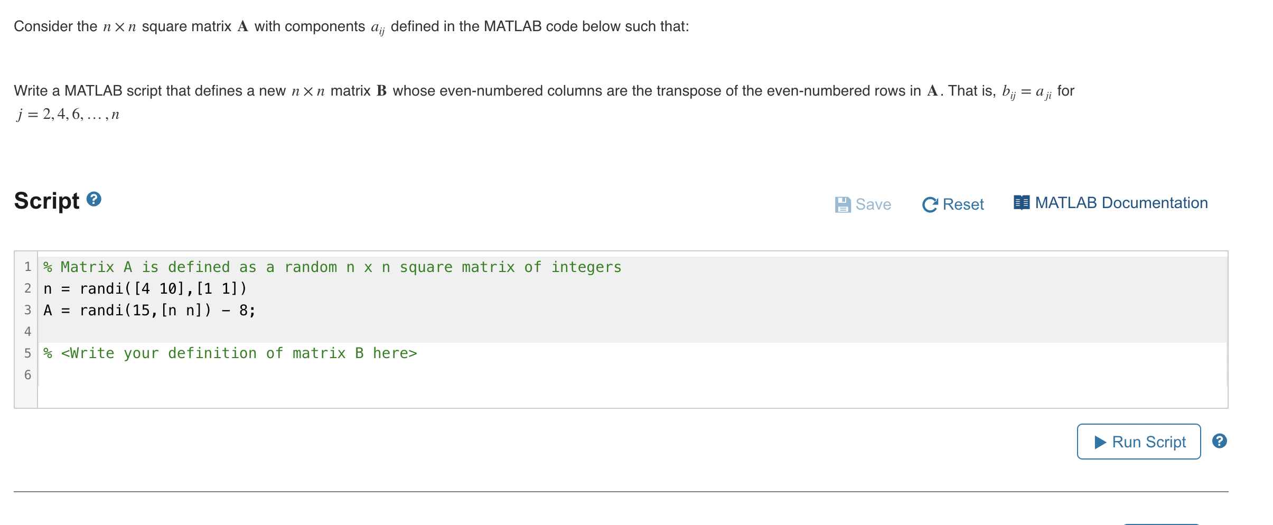Click the code line defining matrix A
Image resolution: width=1273 pixels, height=525 pixels.
[148, 310]
